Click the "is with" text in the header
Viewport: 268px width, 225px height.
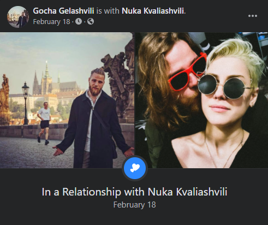click(x=108, y=11)
